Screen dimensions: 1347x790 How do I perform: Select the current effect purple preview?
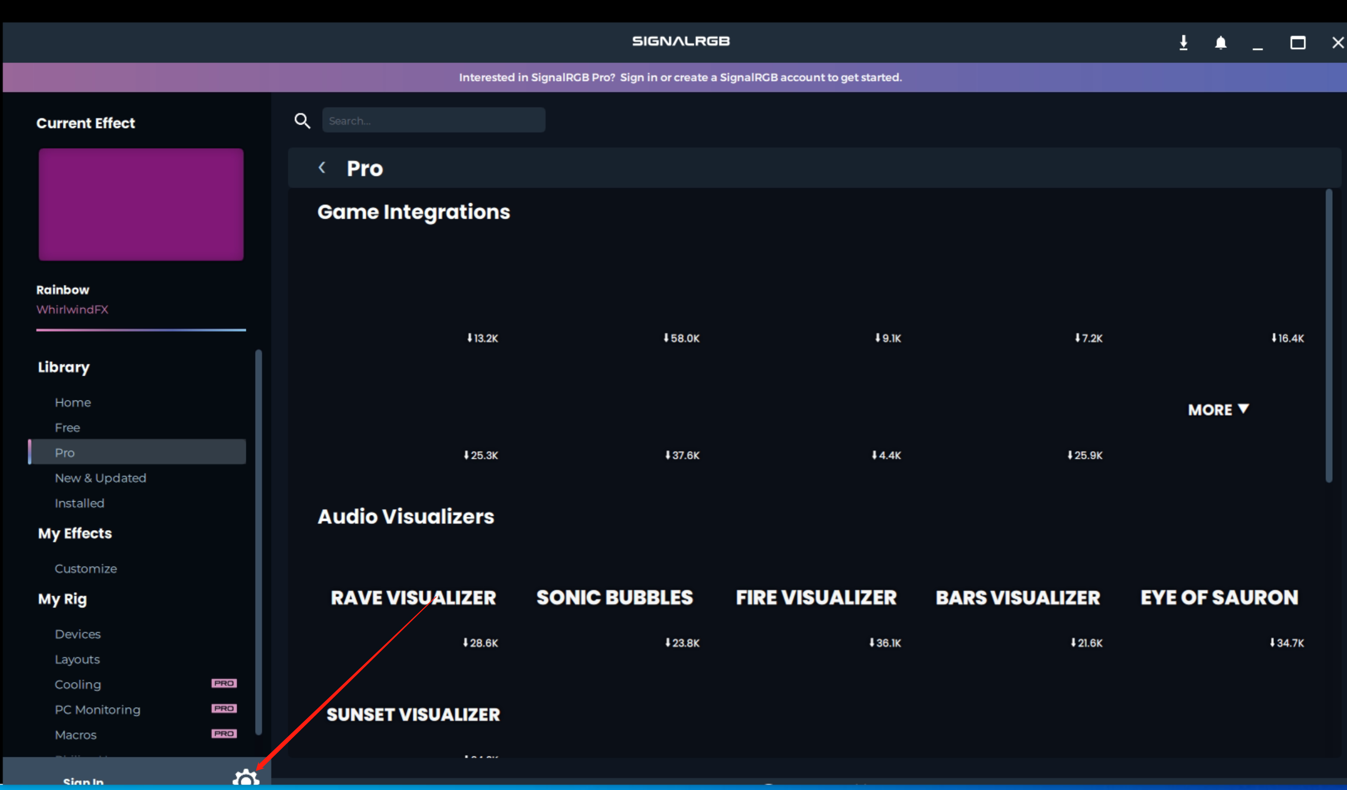(x=141, y=204)
